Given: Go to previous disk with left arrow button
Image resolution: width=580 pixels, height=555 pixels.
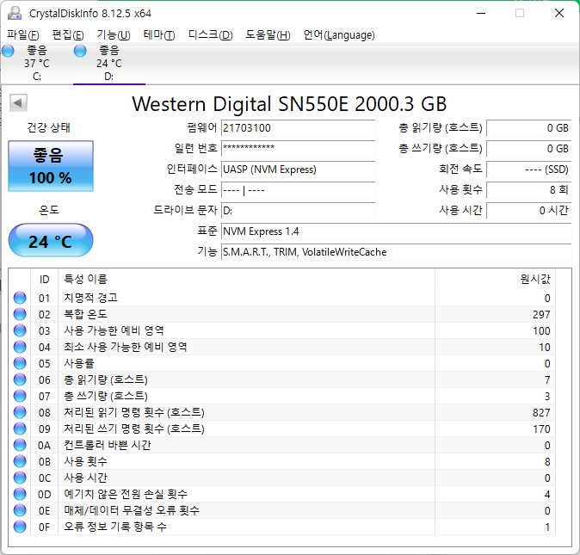Looking at the screenshot, I should click(x=18, y=102).
